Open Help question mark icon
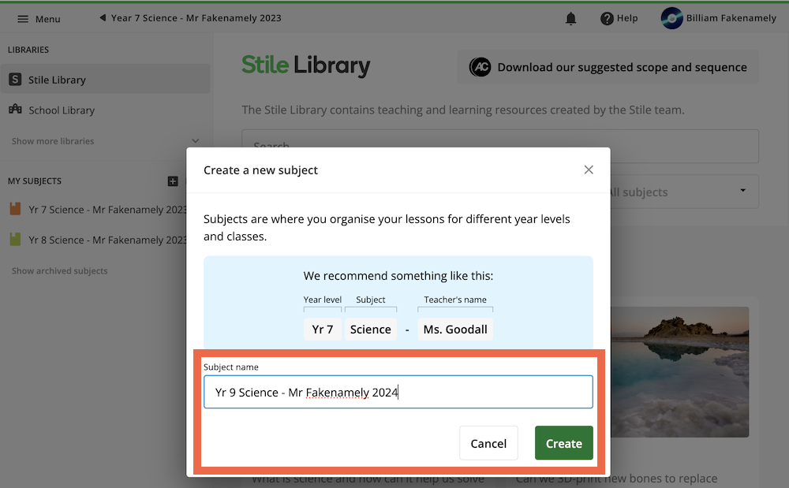The image size is (789, 488). click(x=607, y=19)
